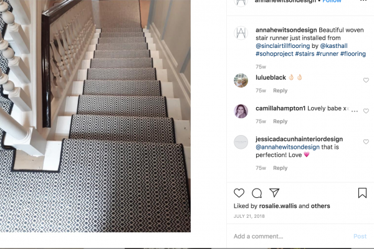374x249 pixels.
Task: Focus the Add a comment field
Action: 291,237
